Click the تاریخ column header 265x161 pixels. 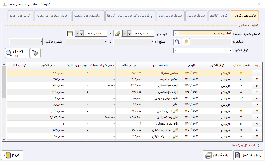192,65
